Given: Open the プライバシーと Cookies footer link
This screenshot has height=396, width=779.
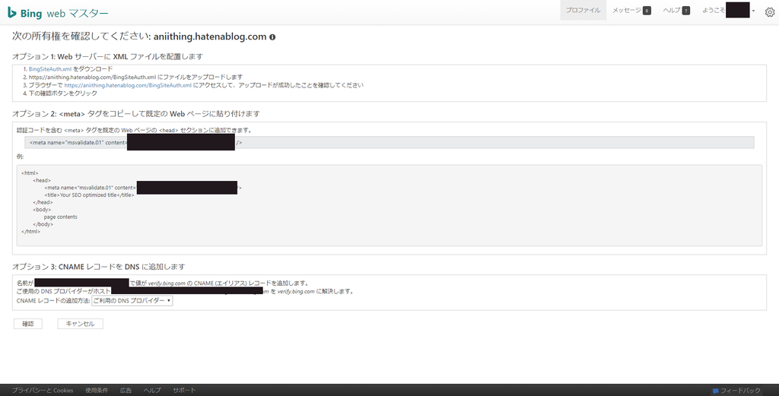Looking at the screenshot, I should coord(43,391).
